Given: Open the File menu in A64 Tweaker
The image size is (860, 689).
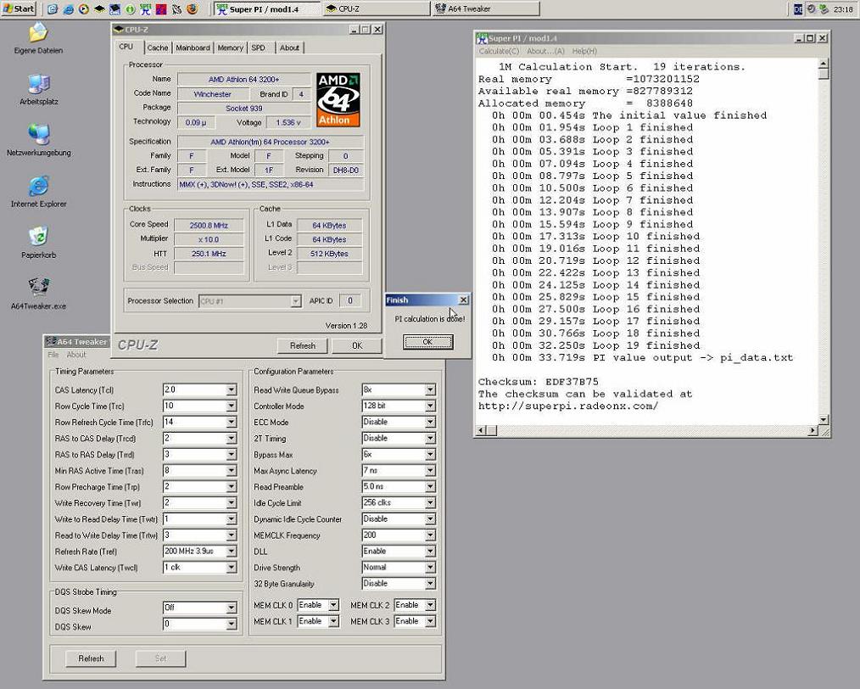Looking at the screenshot, I should coord(53,355).
